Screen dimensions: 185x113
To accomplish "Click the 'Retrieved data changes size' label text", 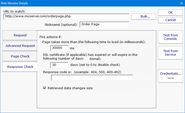I will coord(70,88).
